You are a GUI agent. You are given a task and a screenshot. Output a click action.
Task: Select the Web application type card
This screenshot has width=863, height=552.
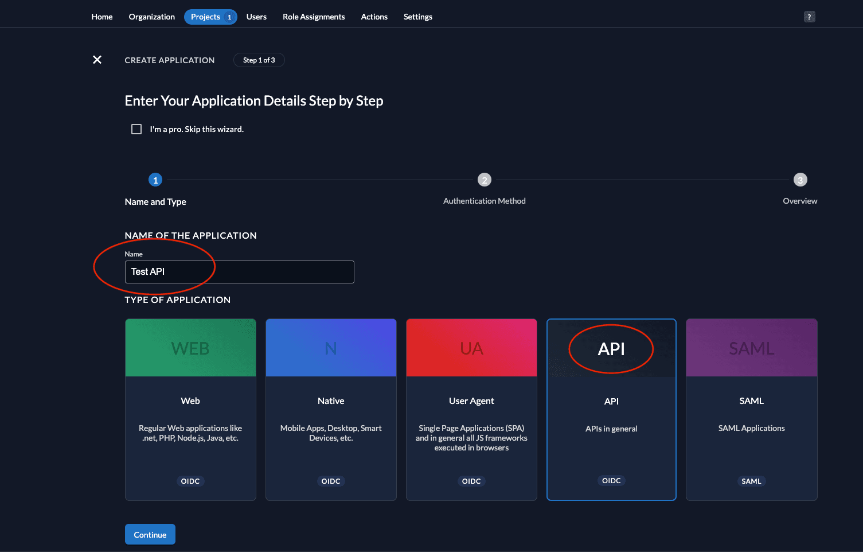[190, 410]
